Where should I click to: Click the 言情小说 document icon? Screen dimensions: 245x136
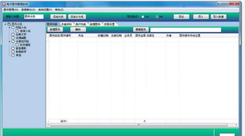tap(17, 31)
